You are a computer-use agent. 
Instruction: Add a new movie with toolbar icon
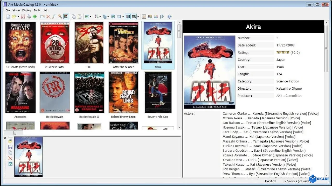(x=42, y=17)
